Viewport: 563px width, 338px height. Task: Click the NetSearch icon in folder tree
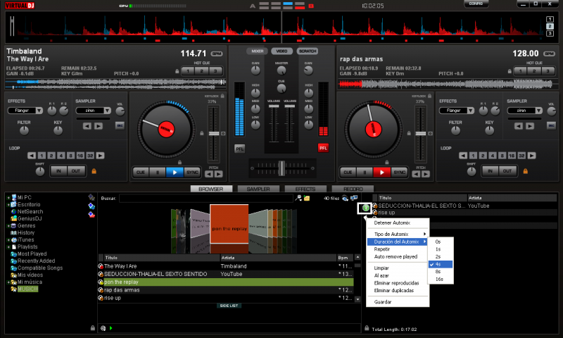point(14,211)
